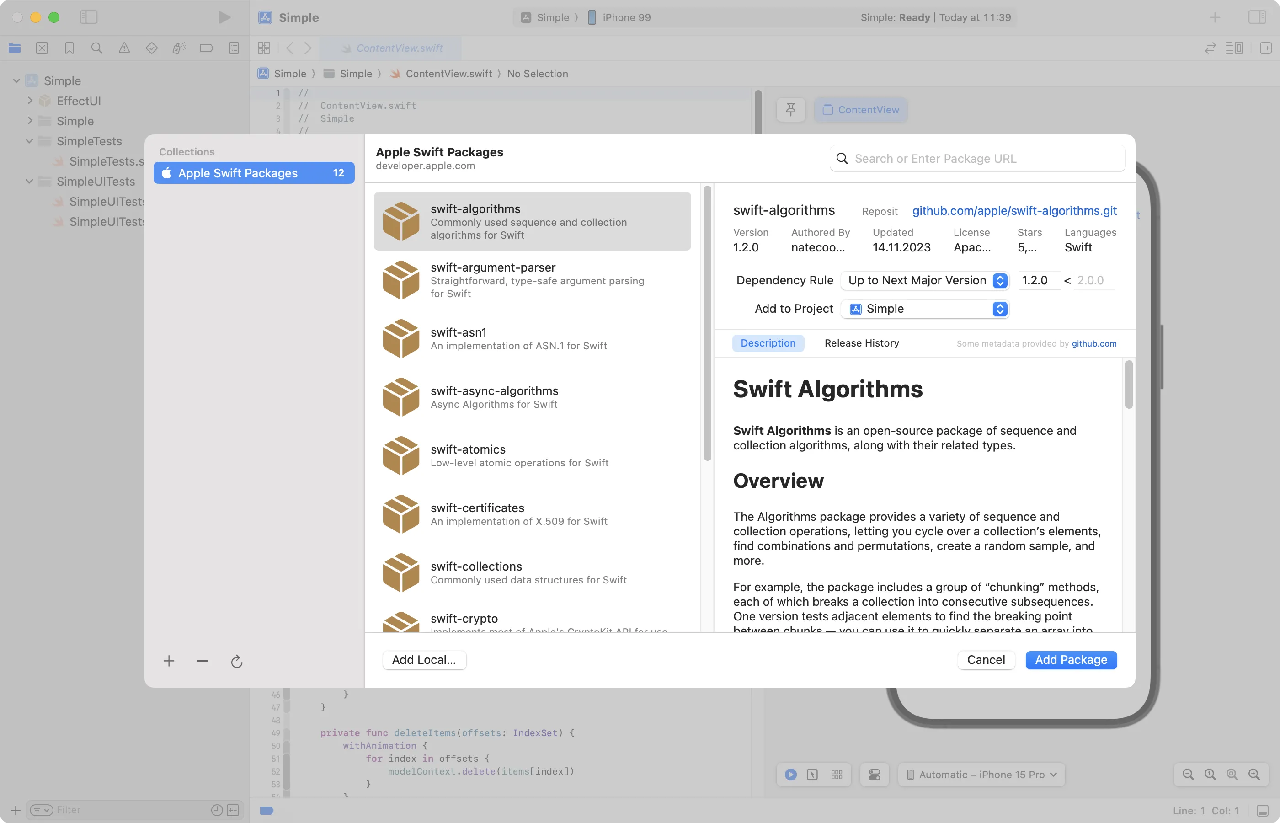This screenshot has height=823, width=1280.
Task: Click the pin/bookmark icon in package detail
Action: tap(791, 109)
